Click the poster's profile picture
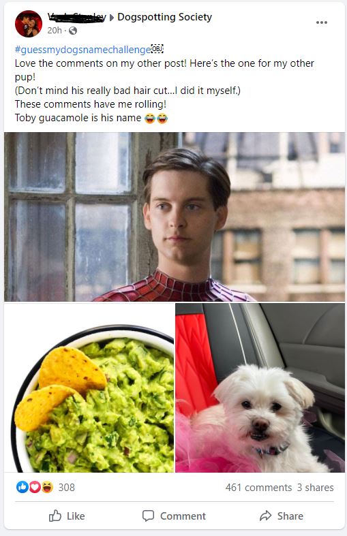Viewport: 347px width, 536px height. click(x=29, y=24)
